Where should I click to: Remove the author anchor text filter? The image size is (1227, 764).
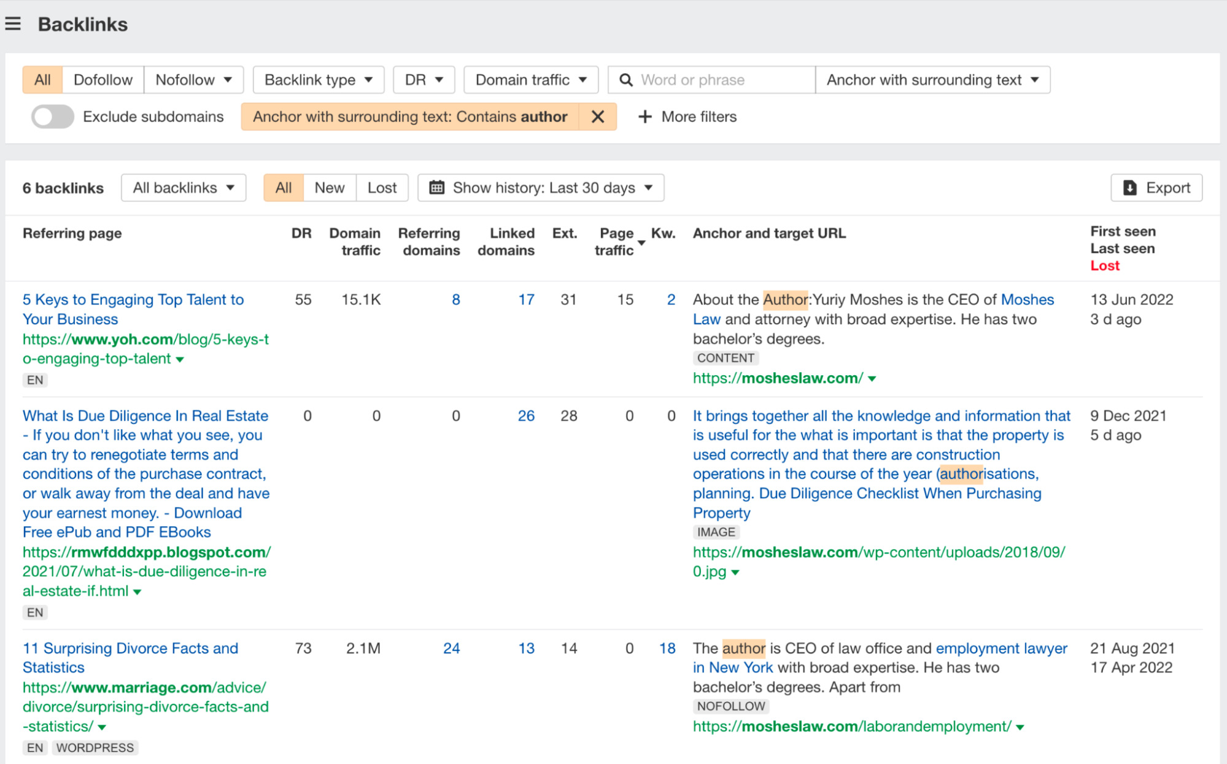click(598, 117)
